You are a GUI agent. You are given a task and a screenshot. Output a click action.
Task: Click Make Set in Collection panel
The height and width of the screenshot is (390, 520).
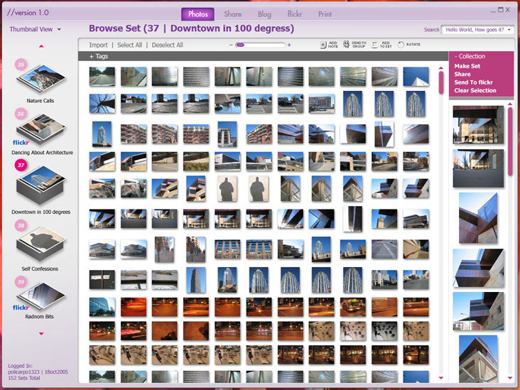(x=467, y=66)
